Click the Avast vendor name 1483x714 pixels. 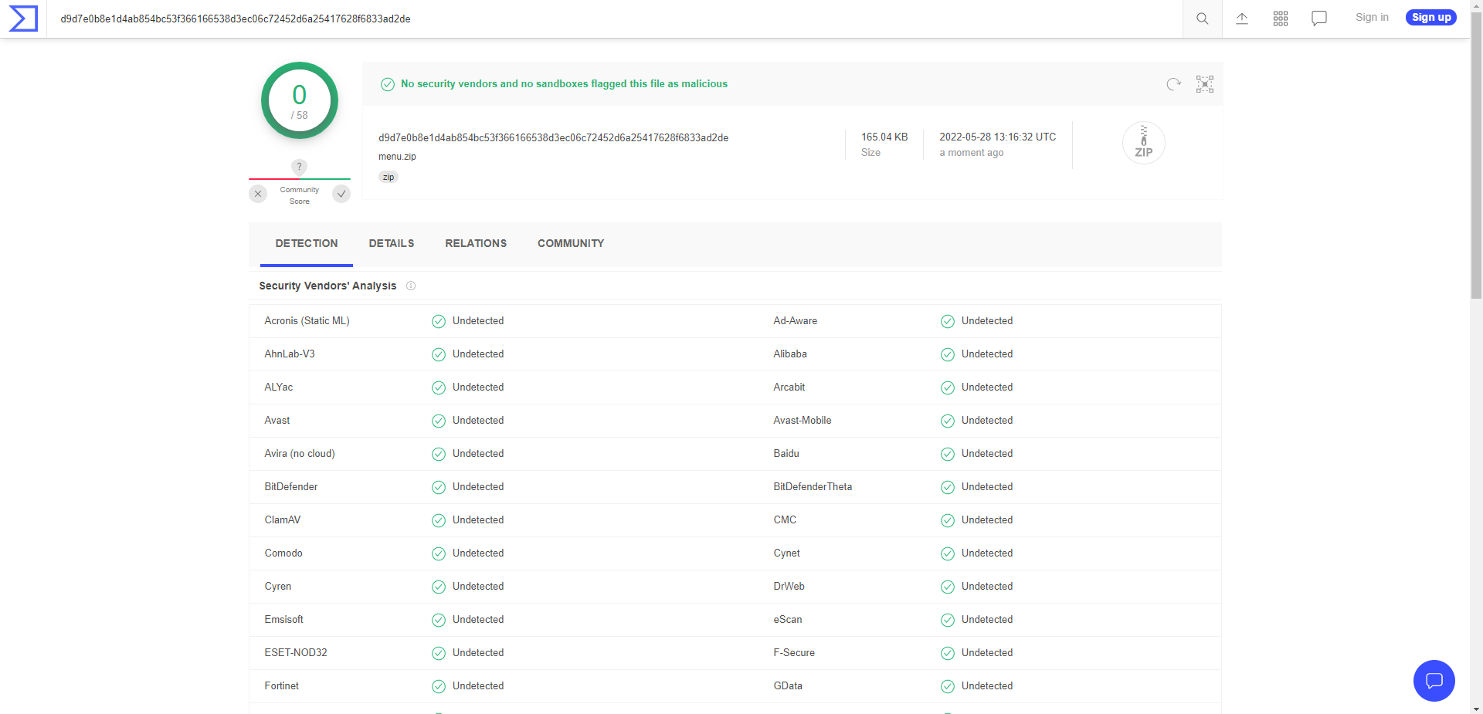click(x=277, y=421)
